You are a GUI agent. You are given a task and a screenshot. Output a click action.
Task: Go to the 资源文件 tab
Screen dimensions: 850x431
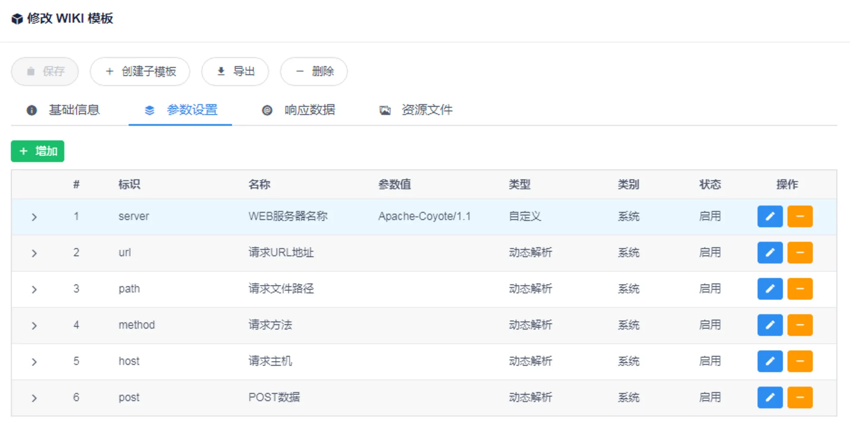coord(415,110)
